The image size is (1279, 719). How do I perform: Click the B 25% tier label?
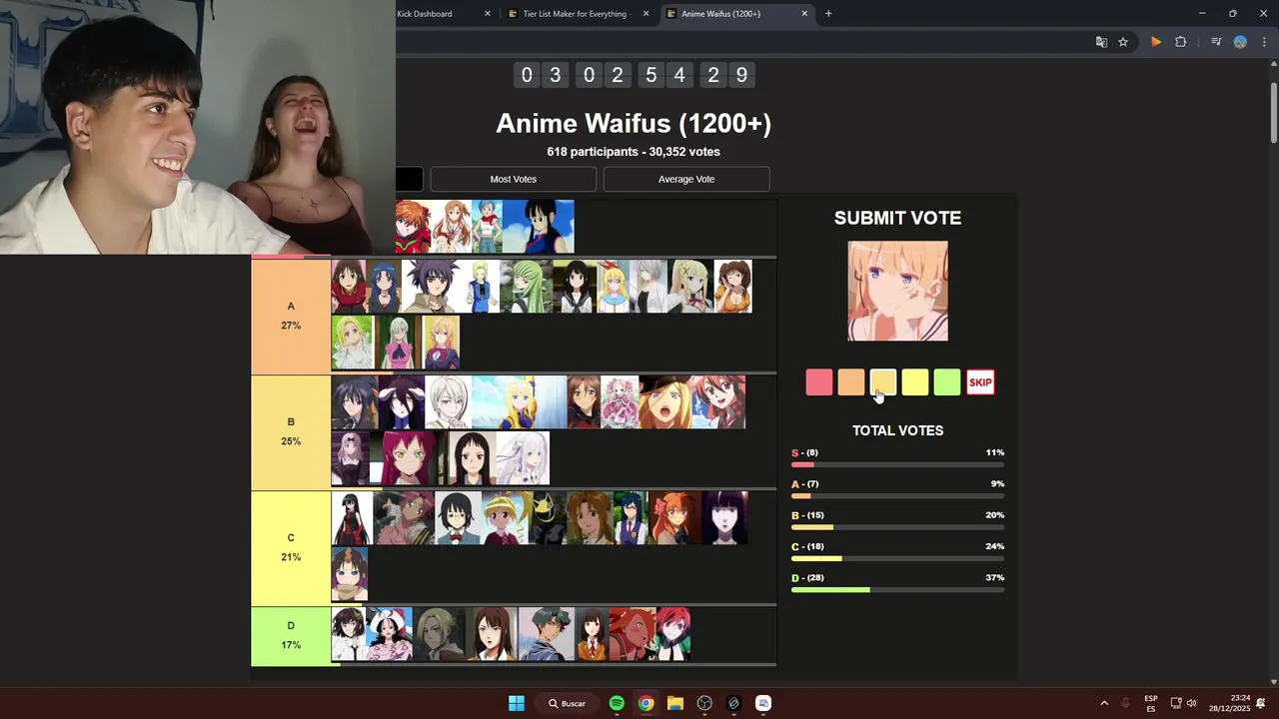click(x=291, y=431)
